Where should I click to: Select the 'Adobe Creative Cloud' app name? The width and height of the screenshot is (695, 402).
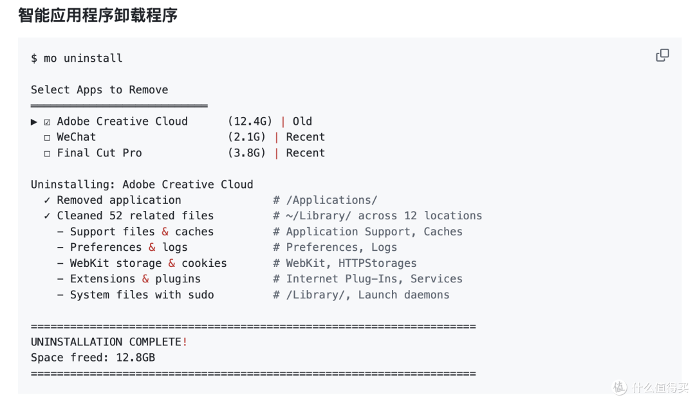122,122
